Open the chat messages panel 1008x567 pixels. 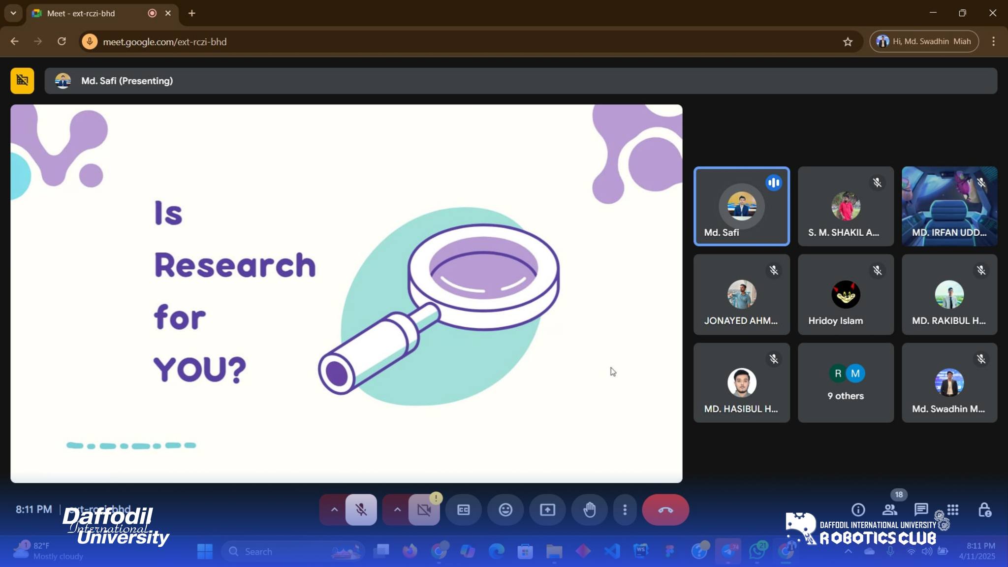coord(920,509)
